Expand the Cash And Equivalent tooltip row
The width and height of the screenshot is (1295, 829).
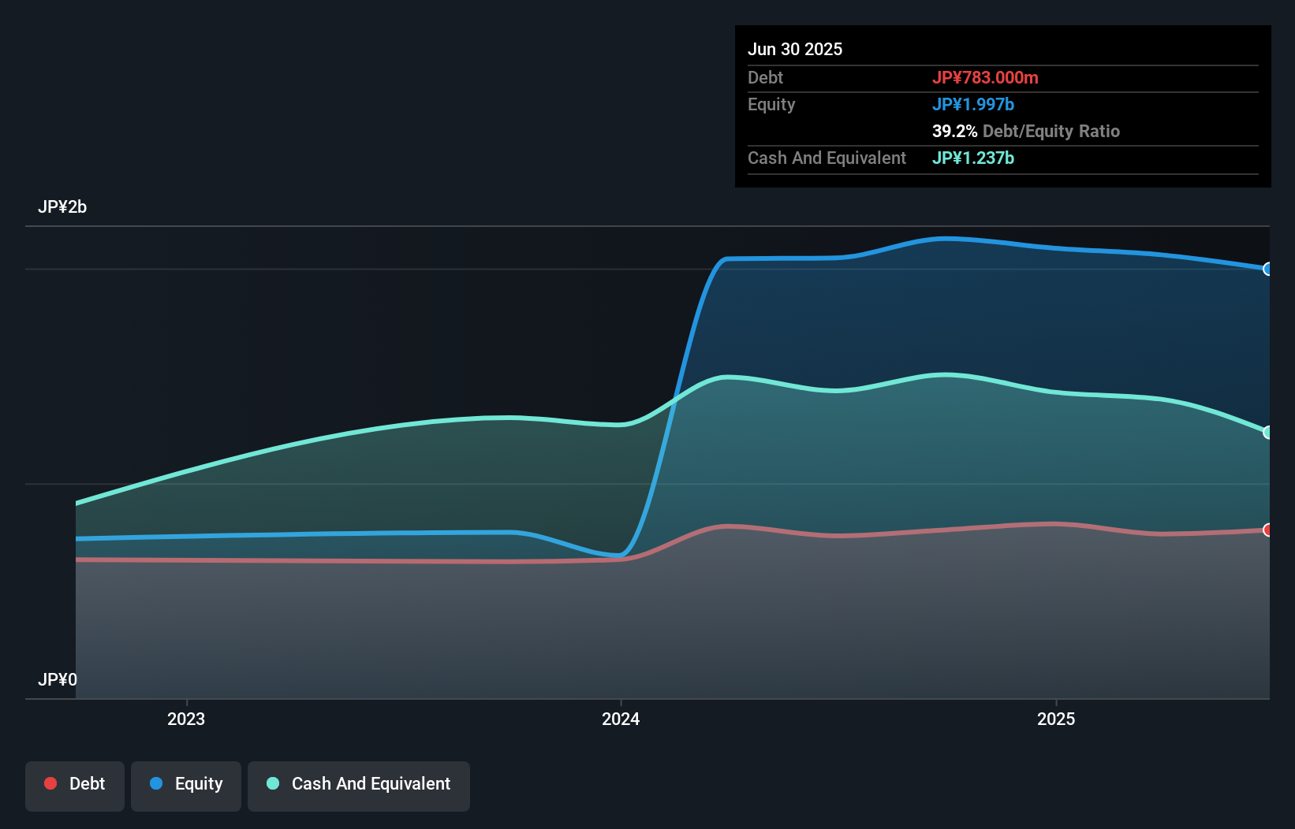pos(826,158)
